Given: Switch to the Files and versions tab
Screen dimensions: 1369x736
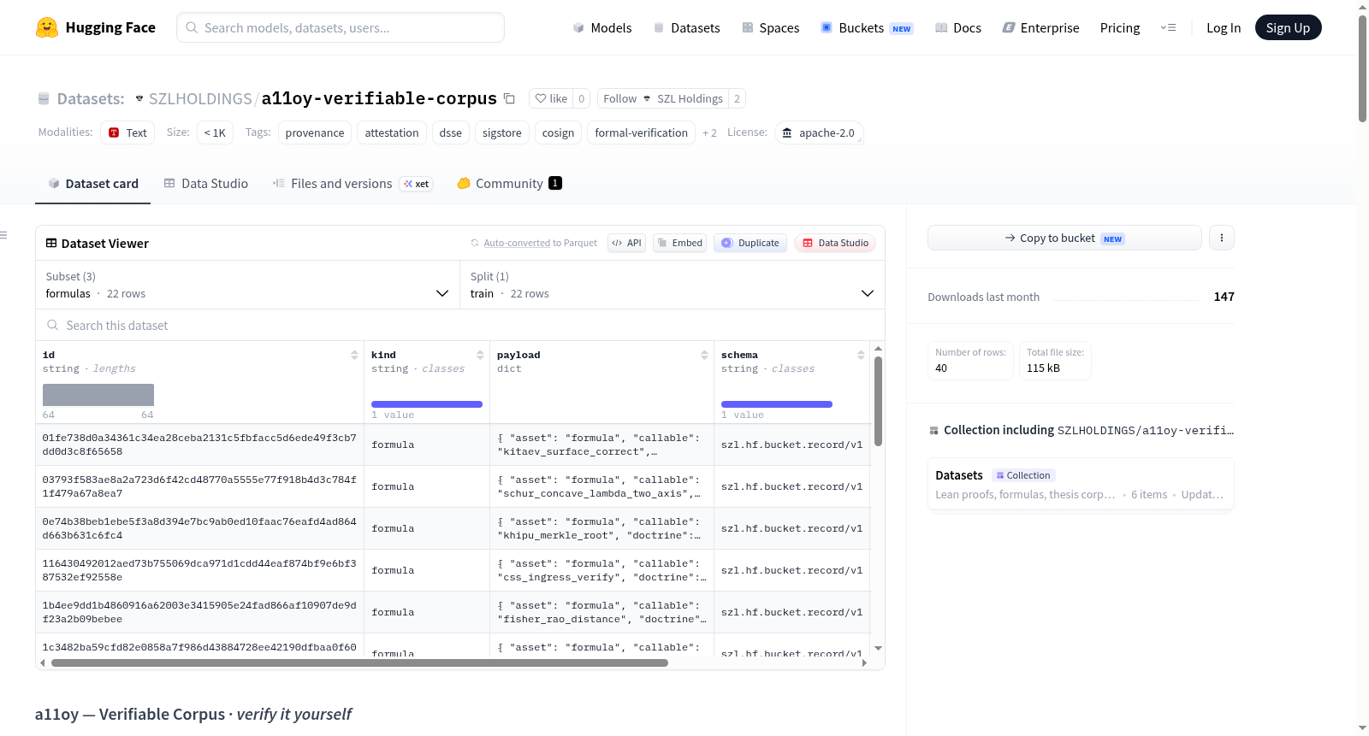Looking at the screenshot, I should coord(353,183).
